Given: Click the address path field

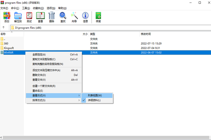Looking at the screenshot, I should [x=111, y=28].
